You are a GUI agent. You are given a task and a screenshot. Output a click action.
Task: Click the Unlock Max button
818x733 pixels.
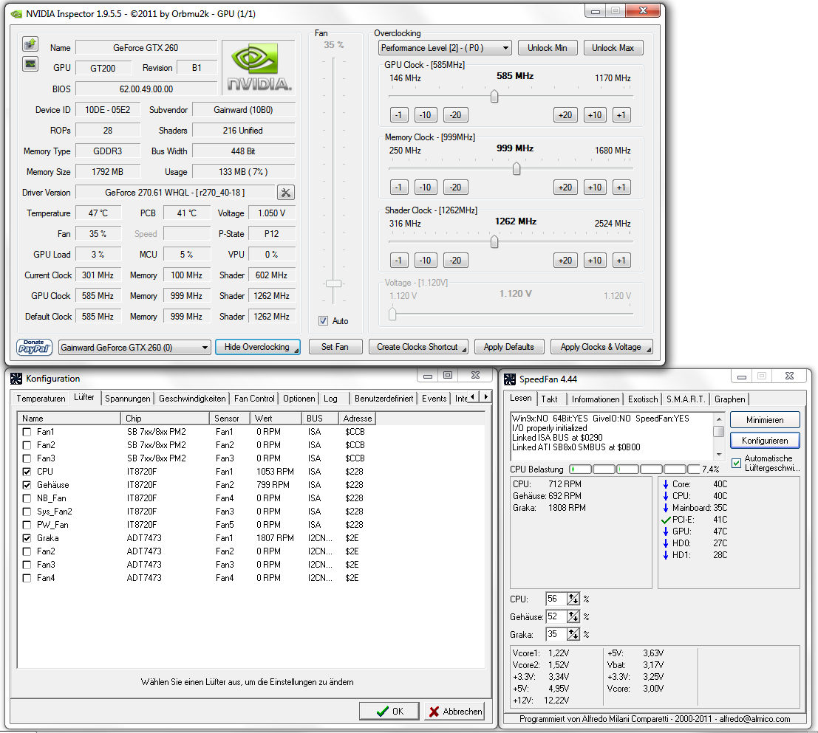pyautogui.click(x=613, y=48)
